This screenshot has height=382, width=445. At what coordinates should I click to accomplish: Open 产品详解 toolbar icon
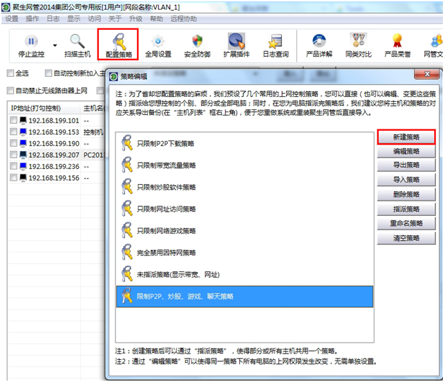(x=319, y=41)
